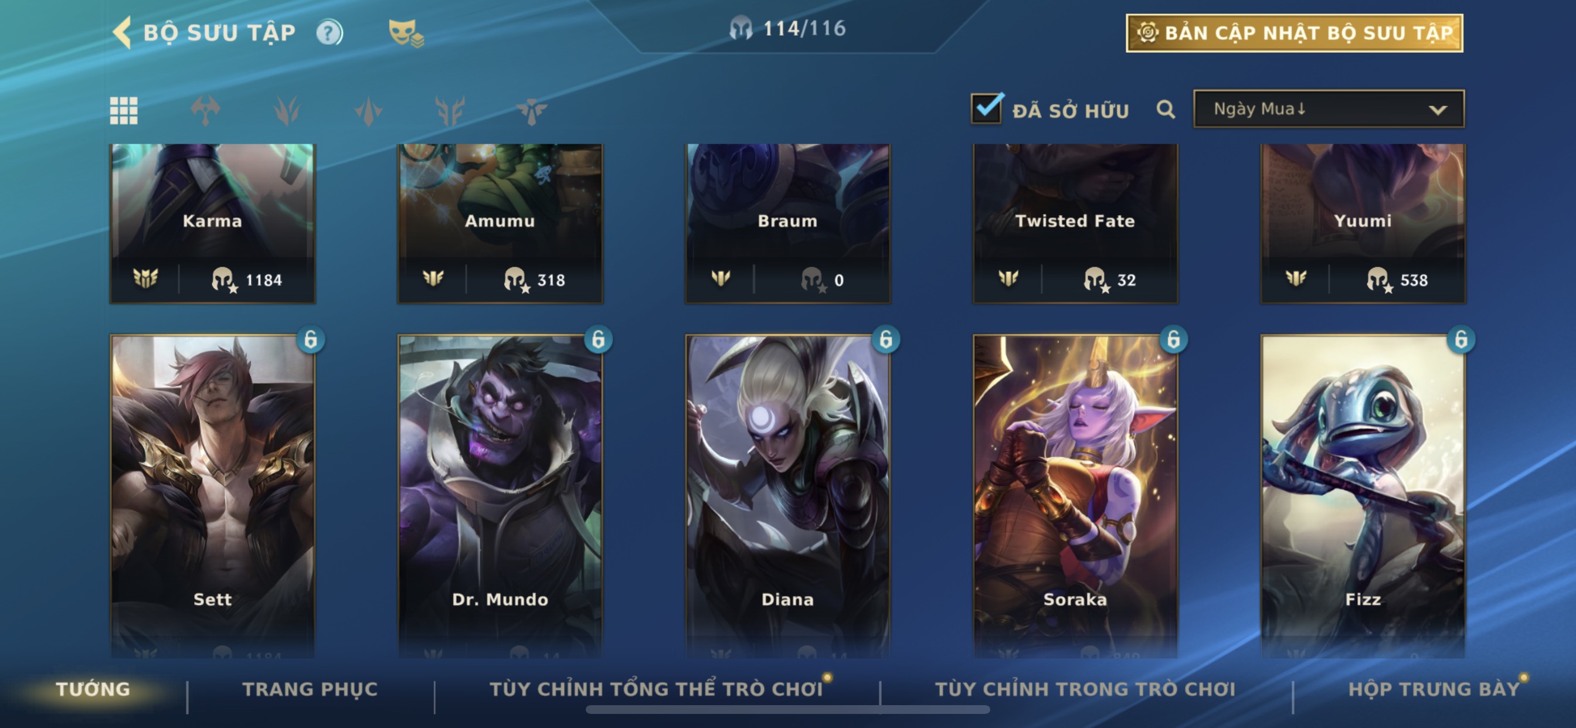The image size is (1576, 728).
Task: Select the Sett champion card
Action: pos(212,495)
